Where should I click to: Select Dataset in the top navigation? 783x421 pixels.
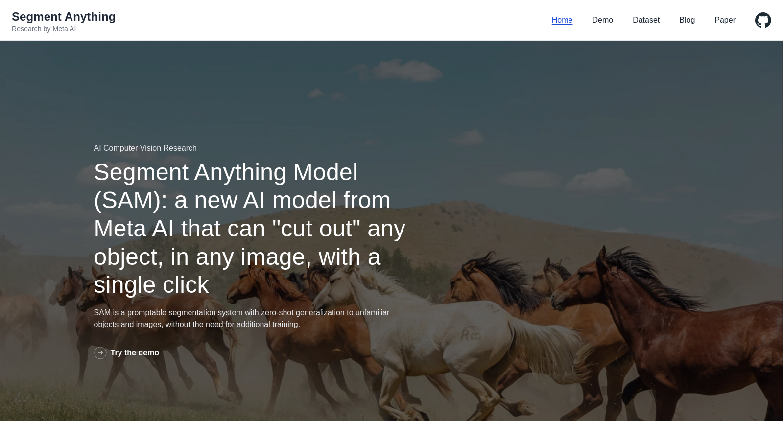646,20
